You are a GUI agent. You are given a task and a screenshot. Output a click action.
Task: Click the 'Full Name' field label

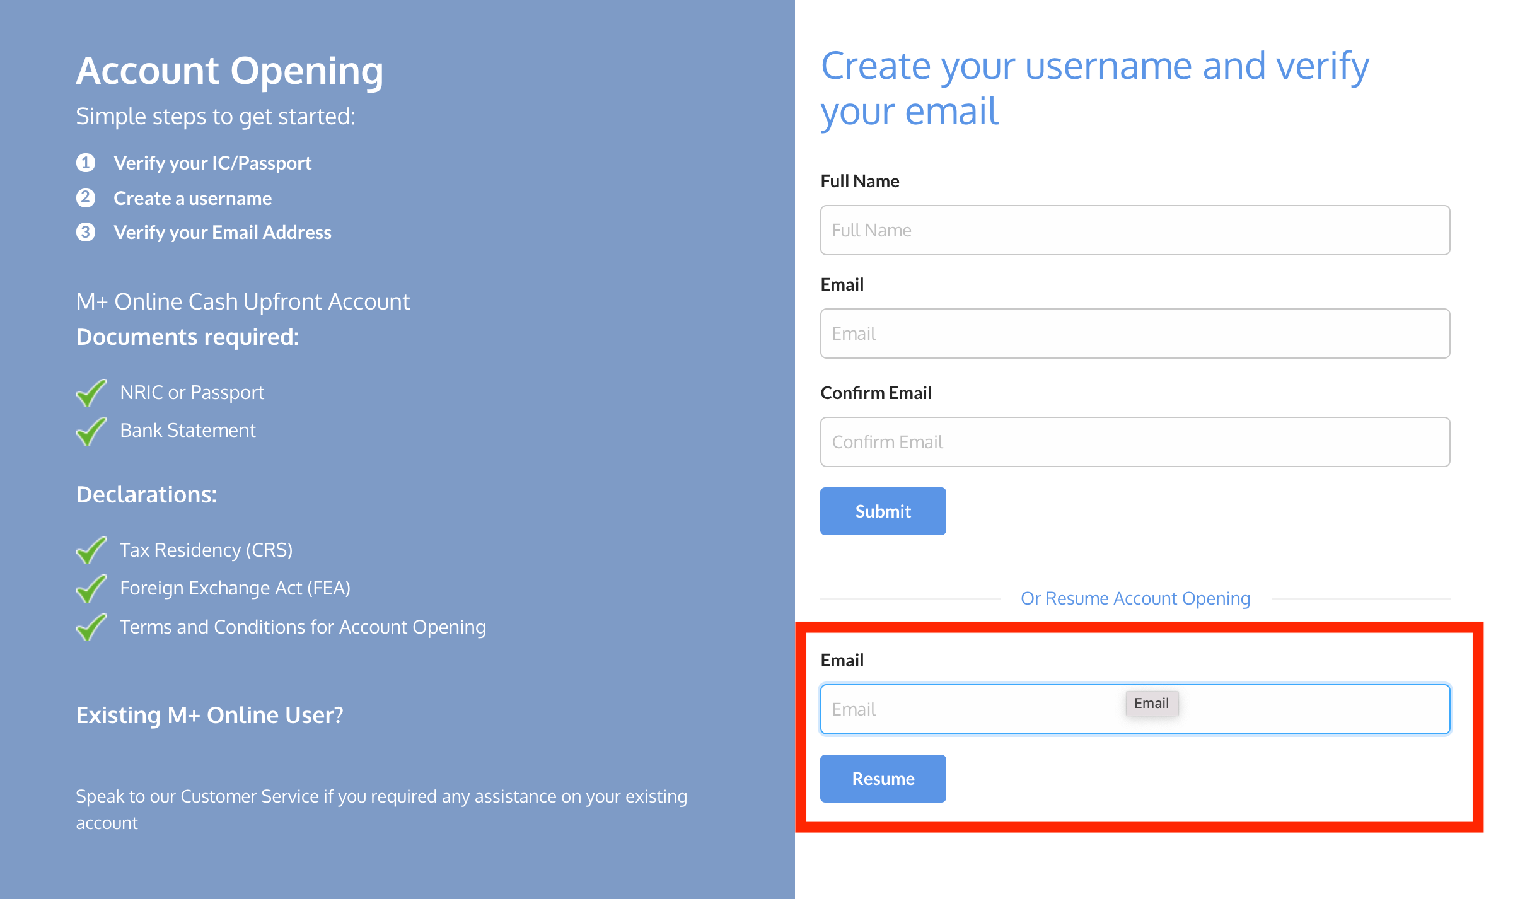[x=860, y=181]
